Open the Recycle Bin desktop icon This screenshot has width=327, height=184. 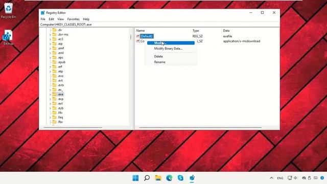tap(8, 10)
